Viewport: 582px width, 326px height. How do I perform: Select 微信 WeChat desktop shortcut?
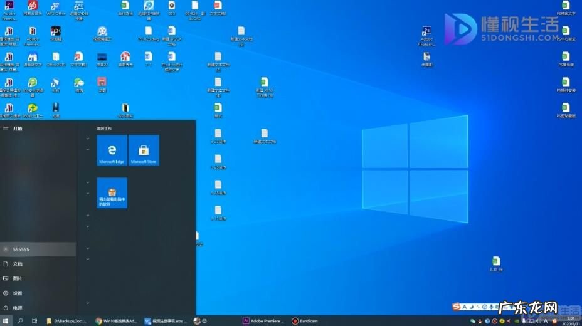[78, 85]
